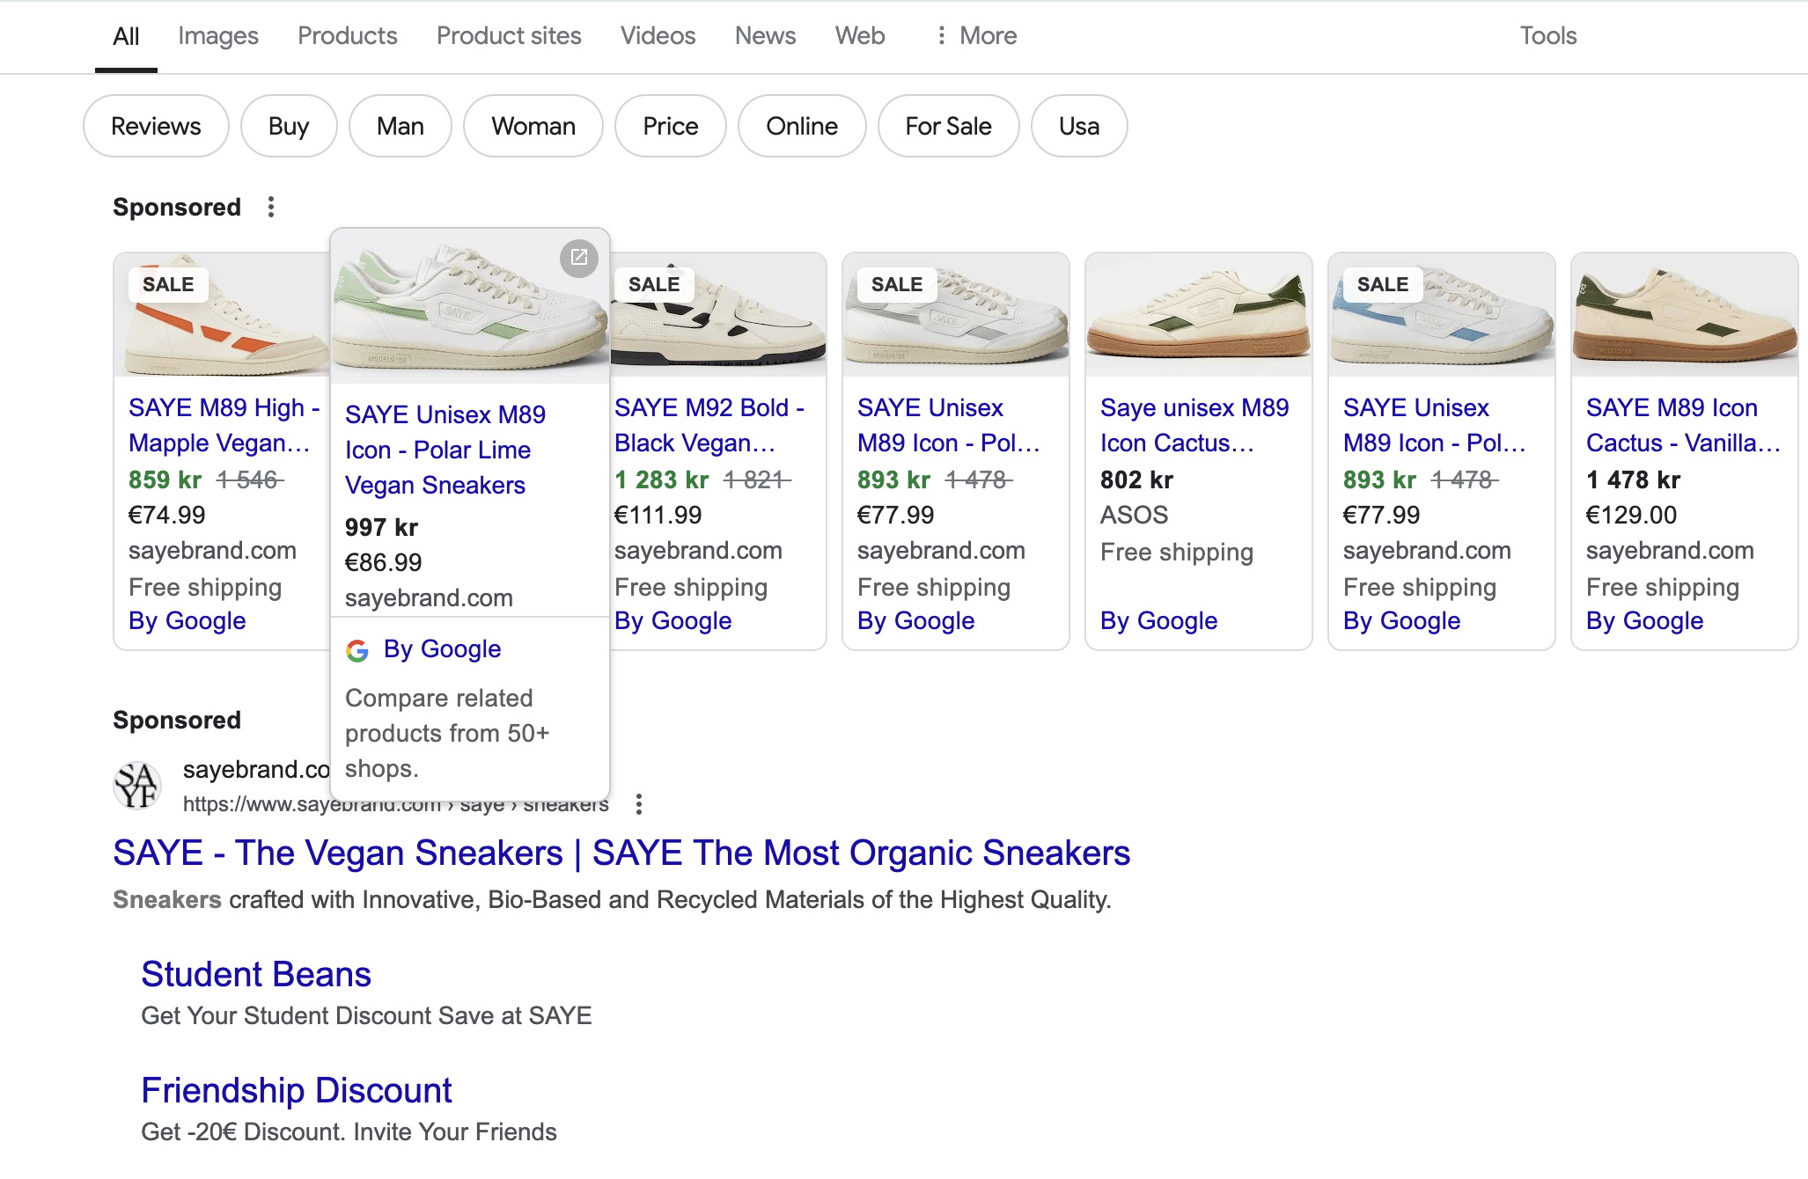Open the Student Beans sitelink

tap(255, 974)
